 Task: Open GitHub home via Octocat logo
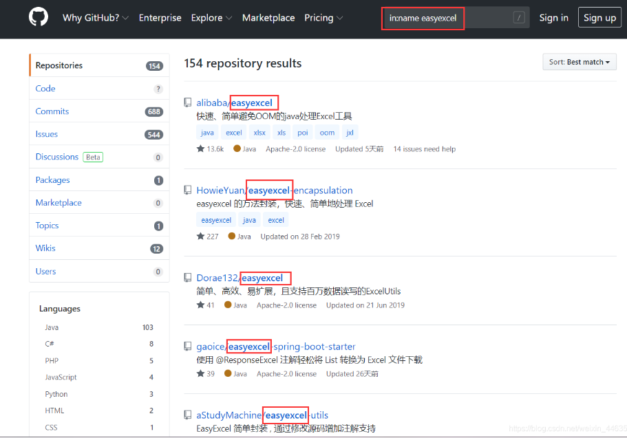[39, 17]
